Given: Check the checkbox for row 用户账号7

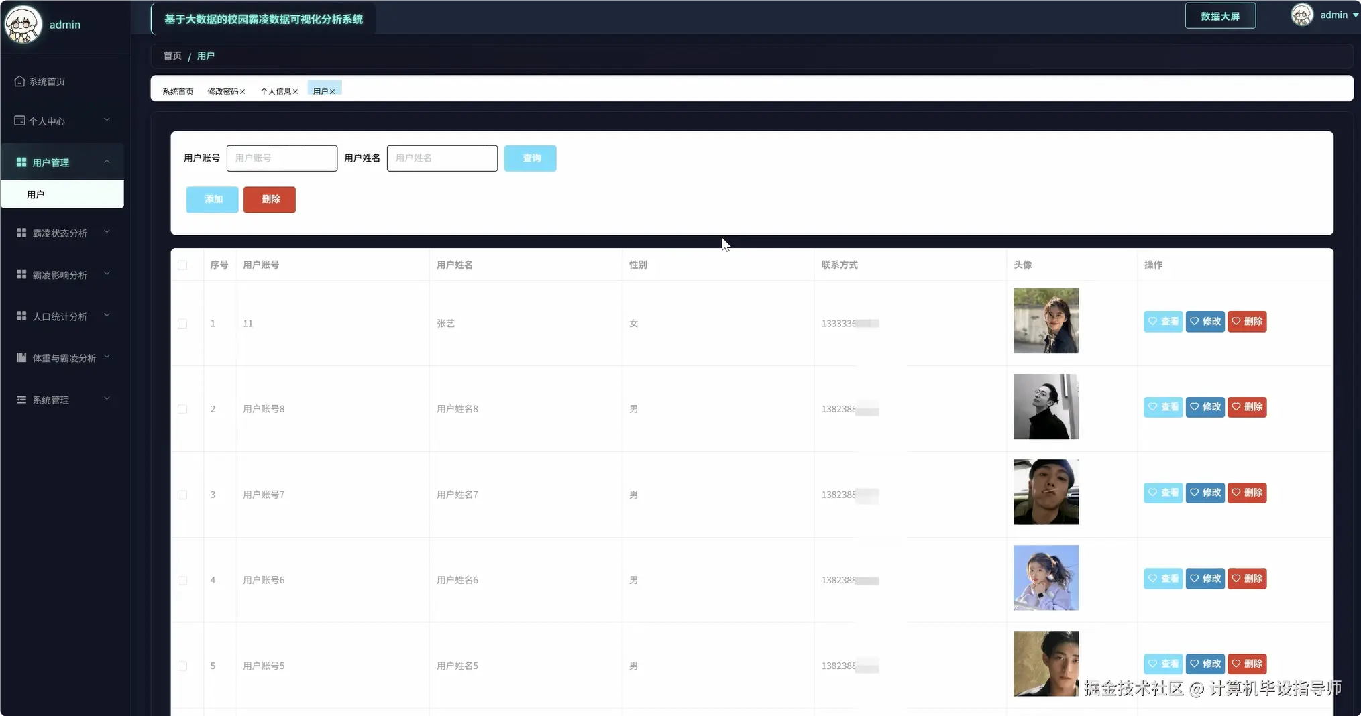Looking at the screenshot, I should pyautogui.click(x=182, y=495).
